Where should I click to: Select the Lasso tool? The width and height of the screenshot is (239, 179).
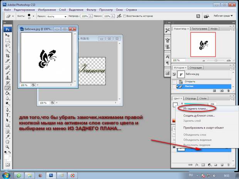7,45
